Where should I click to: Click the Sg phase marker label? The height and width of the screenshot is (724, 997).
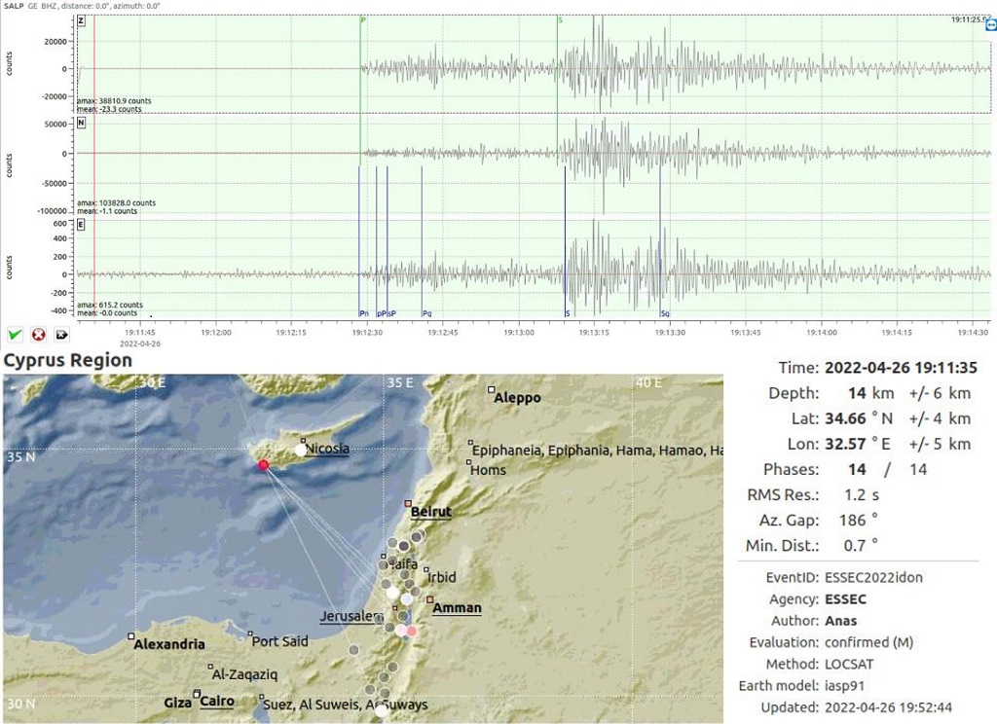click(x=665, y=313)
